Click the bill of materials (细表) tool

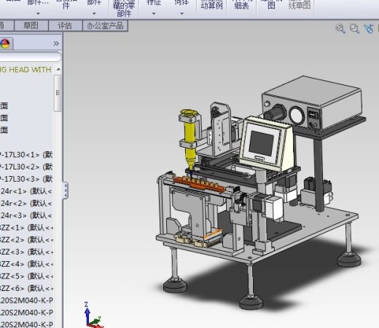pyautogui.click(x=241, y=5)
